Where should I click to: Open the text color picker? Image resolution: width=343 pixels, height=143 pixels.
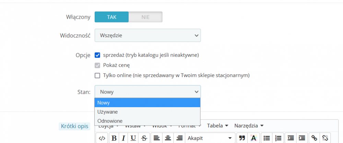[253, 138]
